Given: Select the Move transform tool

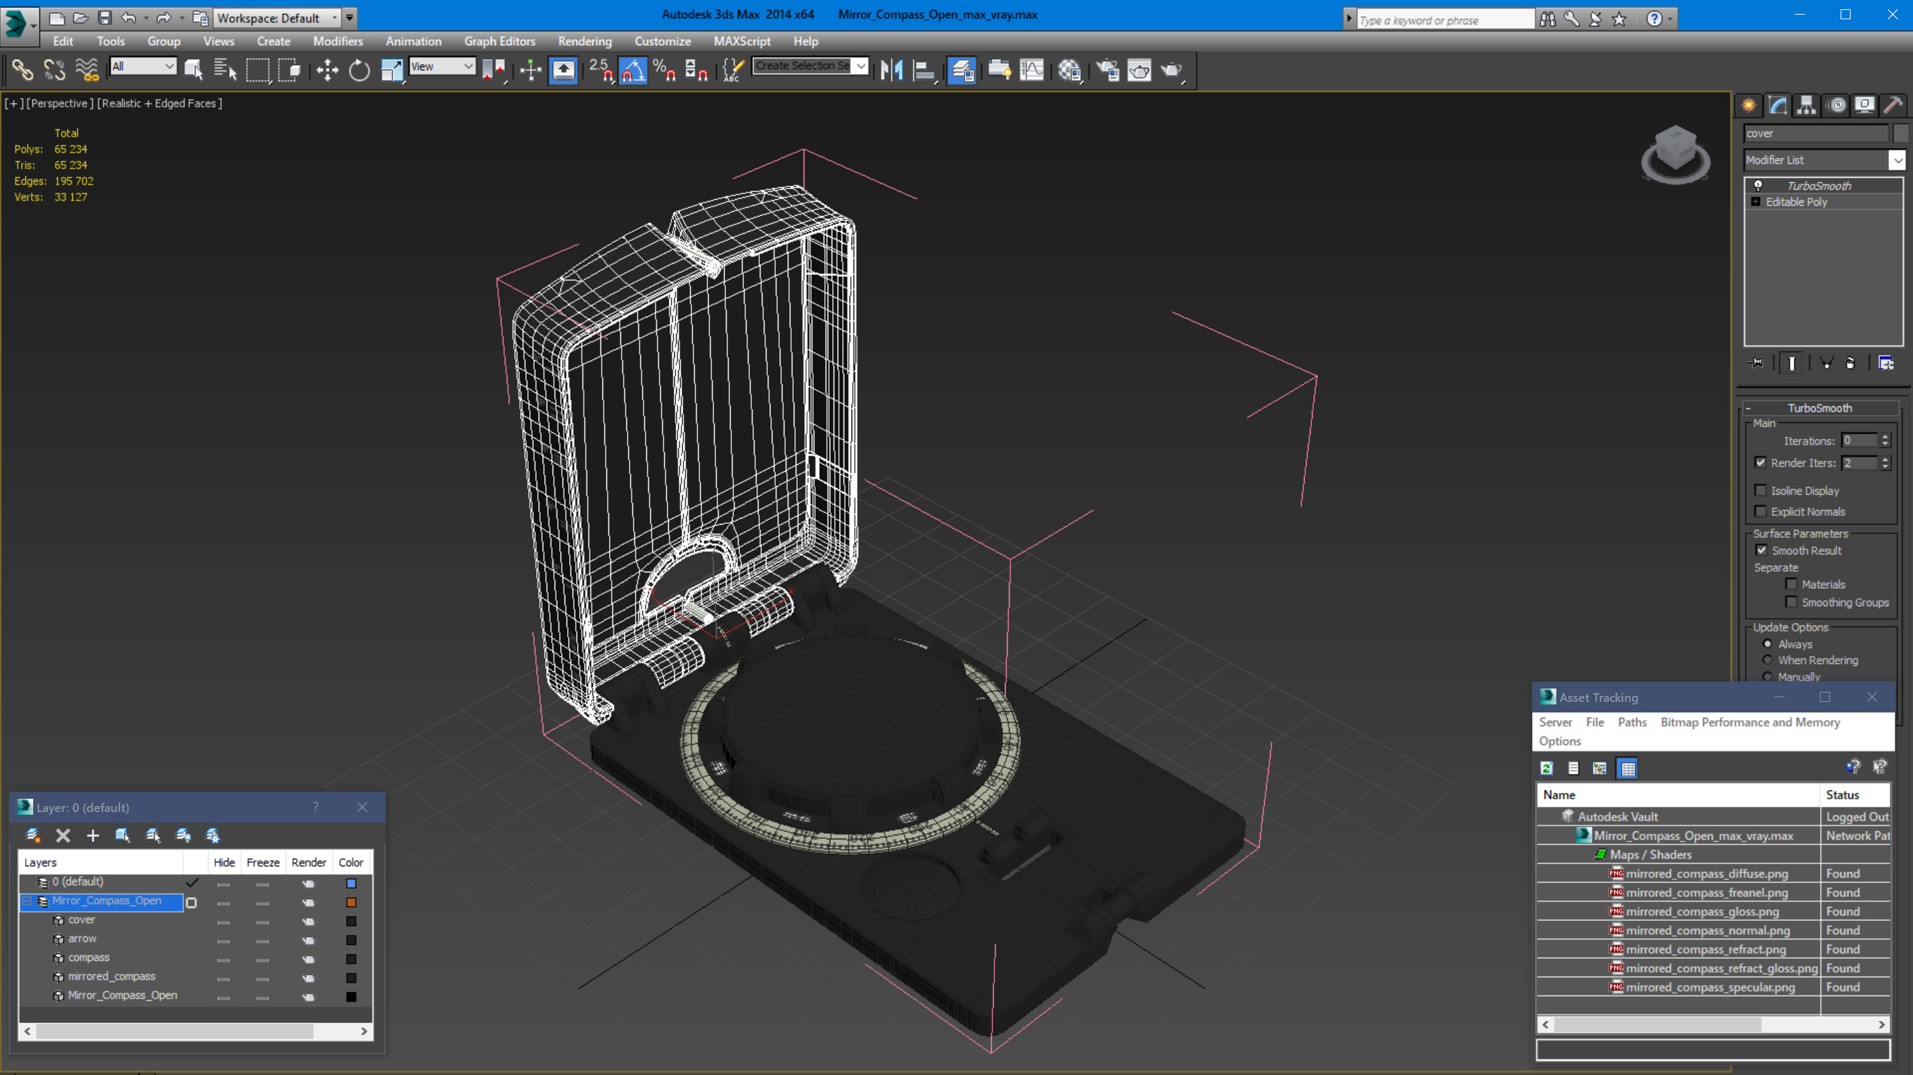Looking at the screenshot, I should coord(327,70).
